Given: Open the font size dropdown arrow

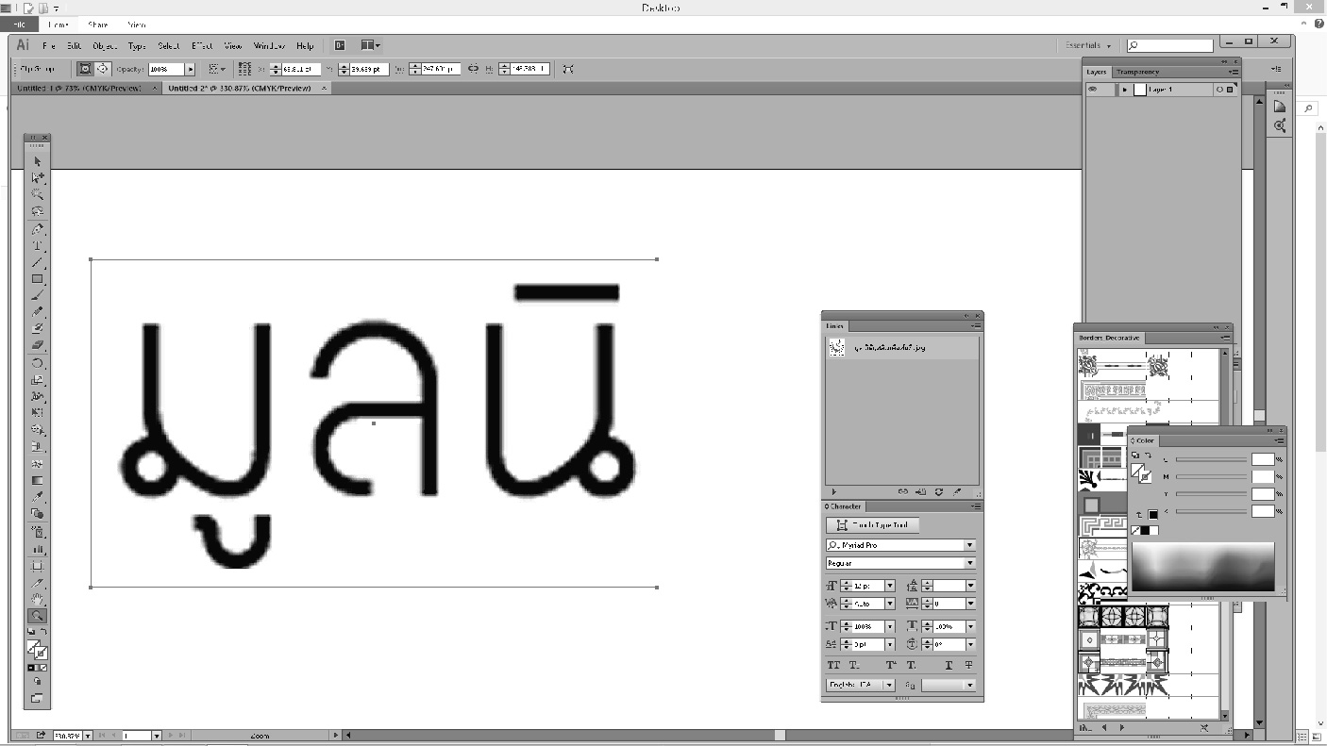Looking at the screenshot, I should pyautogui.click(x=889, y=586).
